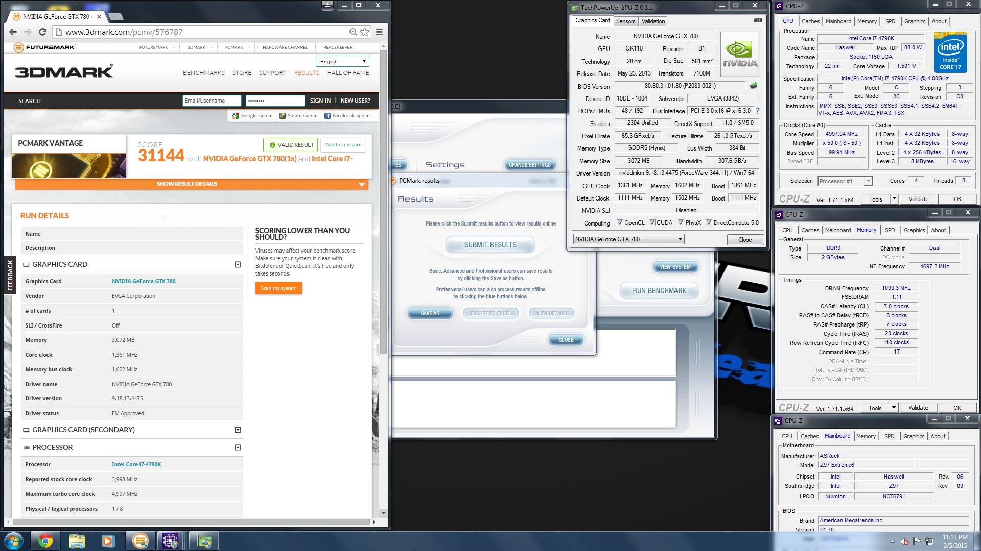981x551 pixels.
Task: Go back with Chrome's back arrow
Action: [13, 32]
